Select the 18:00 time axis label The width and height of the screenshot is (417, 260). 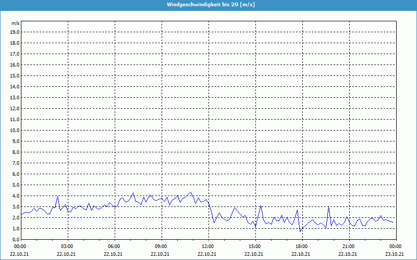click(x=302, y=246)
